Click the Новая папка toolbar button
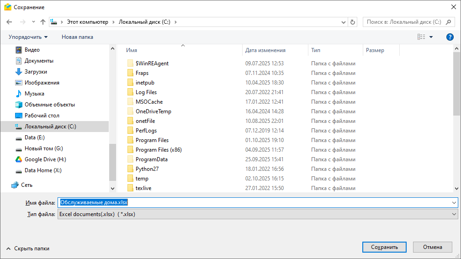Image resolution: width=461 pixels, height=259 pixels. 77,37
